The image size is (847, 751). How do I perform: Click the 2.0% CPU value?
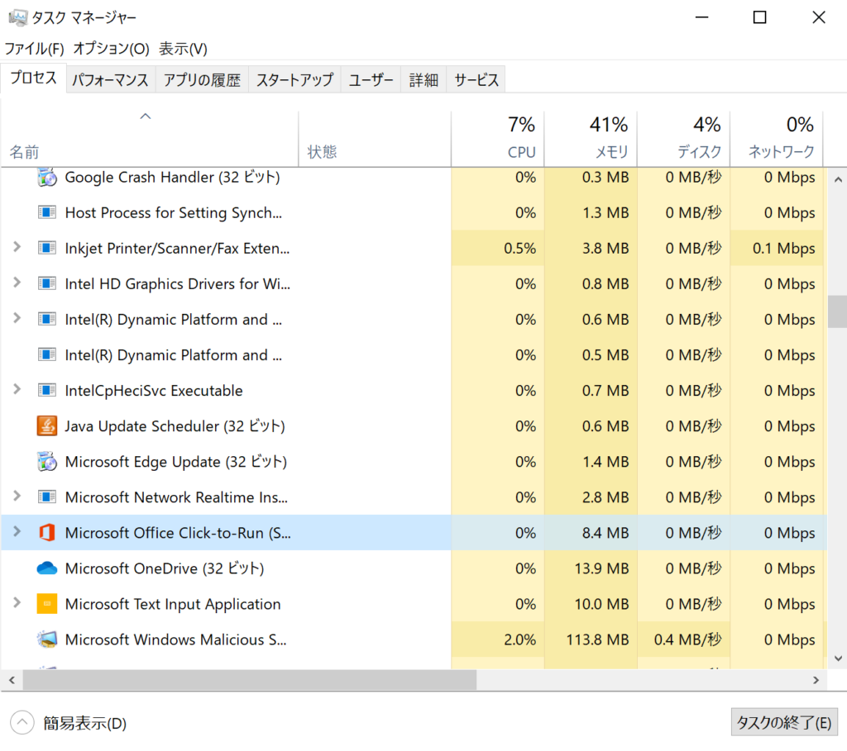click(x=519, y=639)
